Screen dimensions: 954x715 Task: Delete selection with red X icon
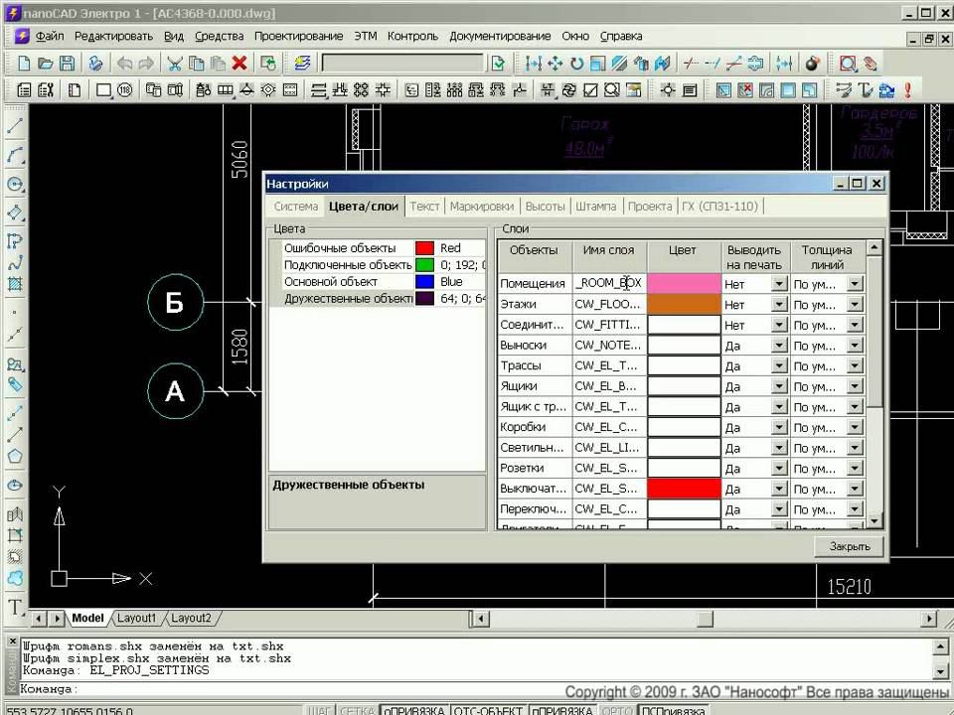pyautogui.click(x=239, y=64)
